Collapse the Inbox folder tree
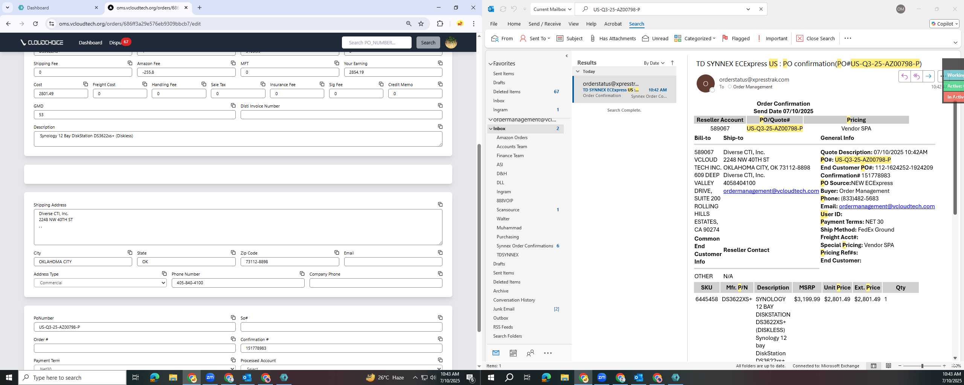Image resolution: width=964 pixels, height=385 pixels. [x=491, y=129]
